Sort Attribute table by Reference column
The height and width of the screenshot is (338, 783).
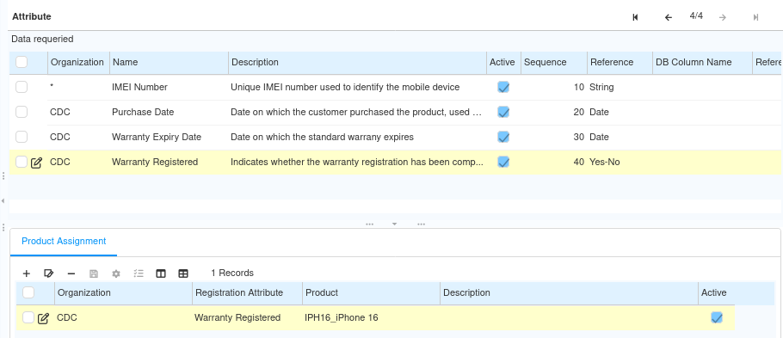[x=620, y=63]
